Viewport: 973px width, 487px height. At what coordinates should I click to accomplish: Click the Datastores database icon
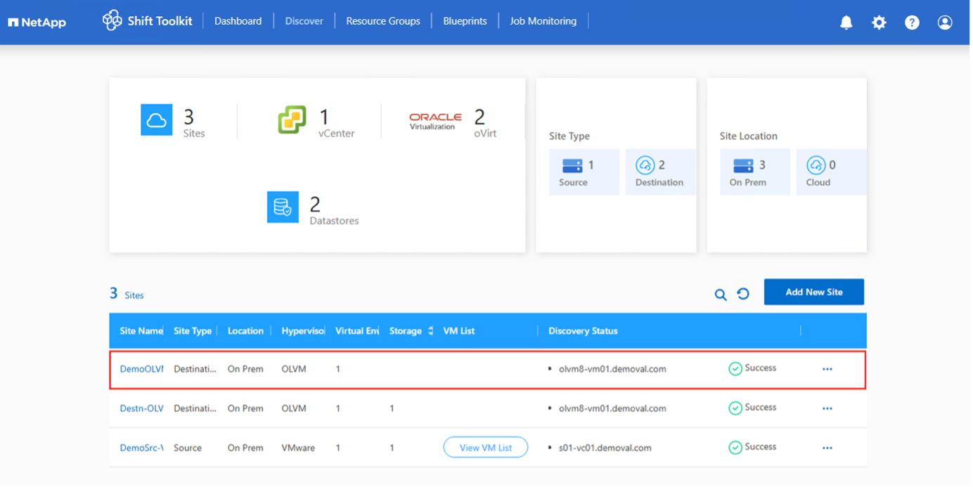click(x=283, y=207)
